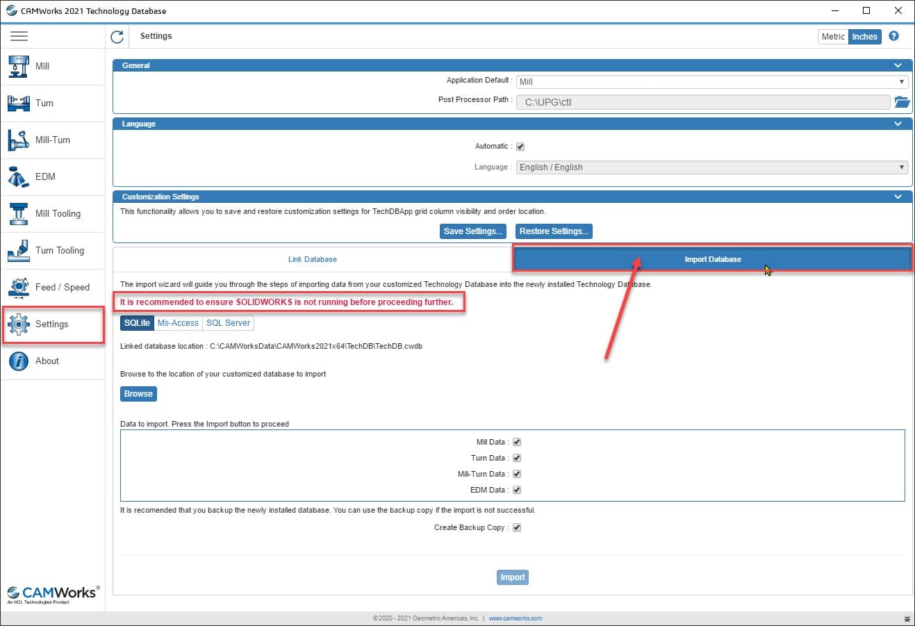The width and height of the screenshot is (915, 626).
Task: Select the SQLite database type tab
Action: [x=137, y=323]
